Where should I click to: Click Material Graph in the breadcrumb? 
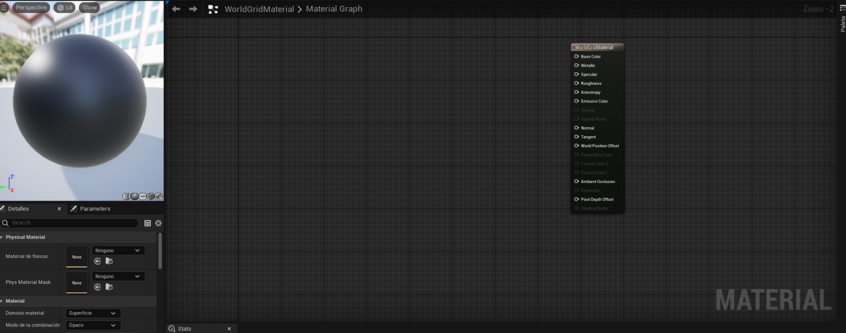tap(334, 9)
